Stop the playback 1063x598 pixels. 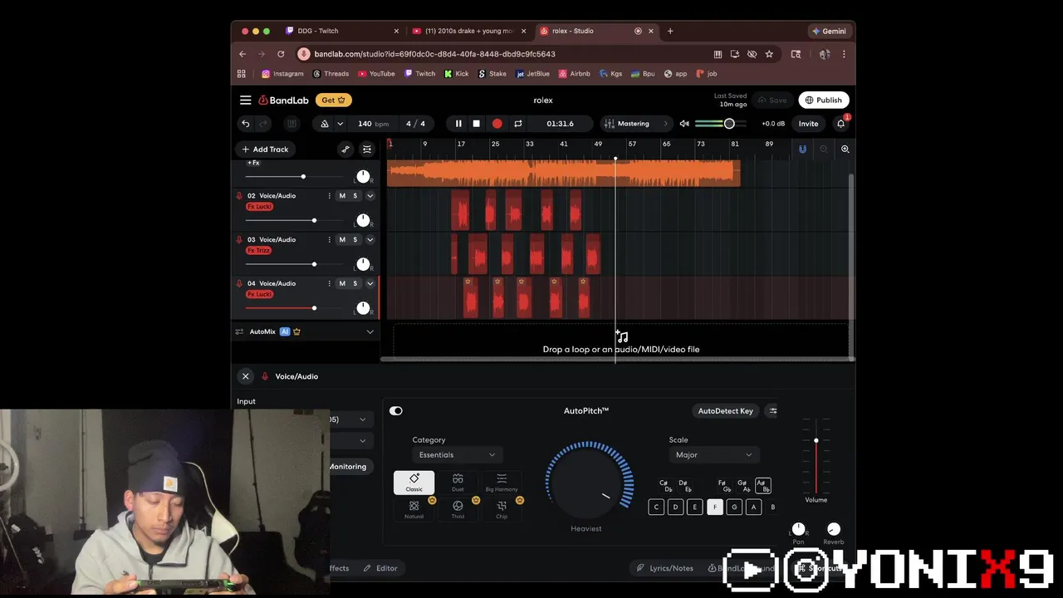tap(477, 124)
